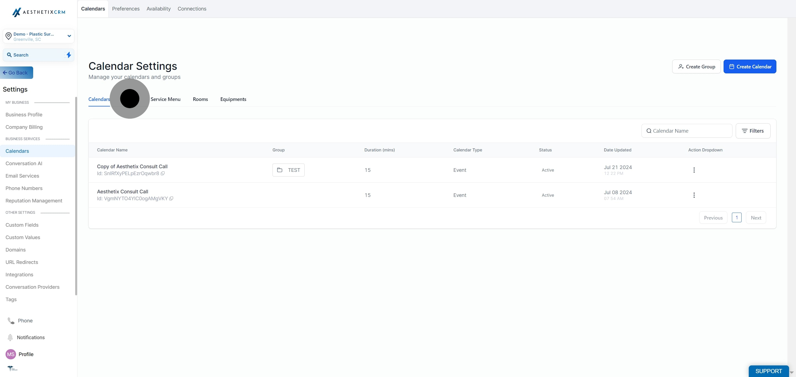Screen dimensions: 796x377
Task: Click inside the Calendar Name search field
Action: (686, 131)
